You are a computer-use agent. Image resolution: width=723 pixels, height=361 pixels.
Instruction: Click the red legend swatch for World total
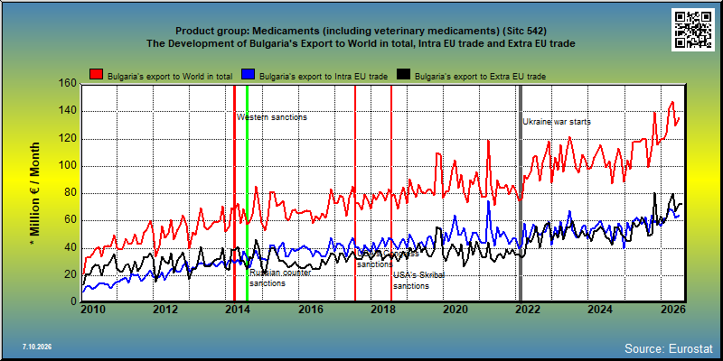96,76
